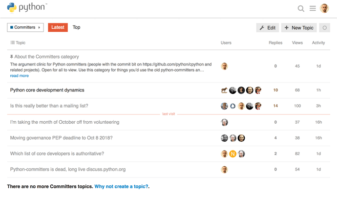Switch to the Top tab
Viewport: 337px width, 198px height.
[76, 27]
